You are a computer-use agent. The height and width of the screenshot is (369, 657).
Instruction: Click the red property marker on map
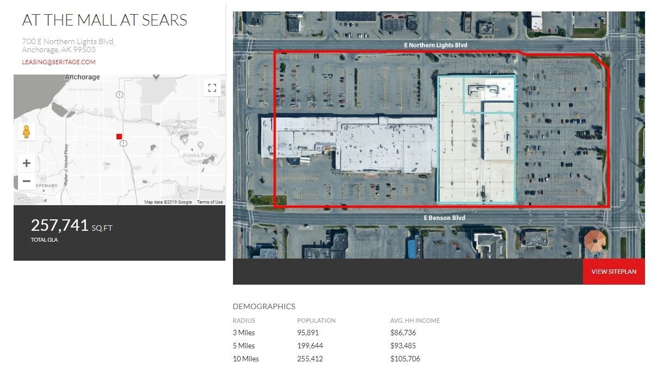click(119, 137)
